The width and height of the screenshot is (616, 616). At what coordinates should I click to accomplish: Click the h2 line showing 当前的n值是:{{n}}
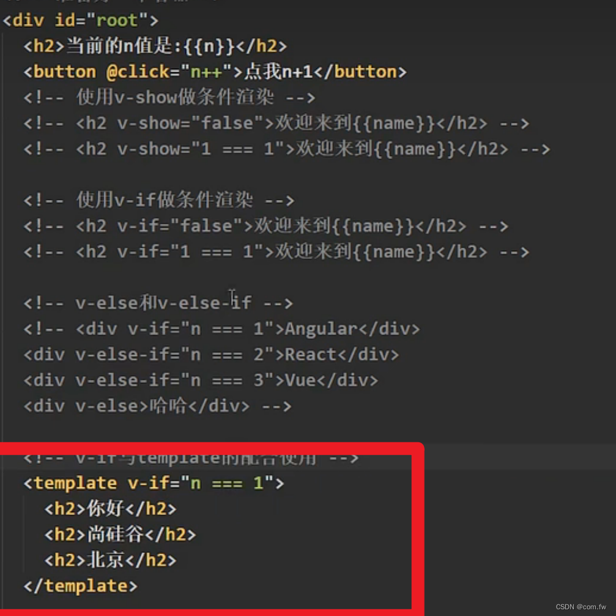155,46
